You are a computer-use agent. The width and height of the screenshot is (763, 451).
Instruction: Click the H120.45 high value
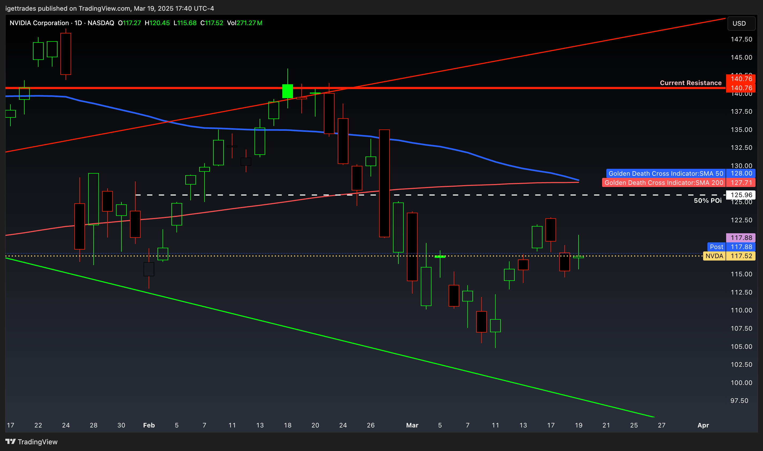[157, 23]
